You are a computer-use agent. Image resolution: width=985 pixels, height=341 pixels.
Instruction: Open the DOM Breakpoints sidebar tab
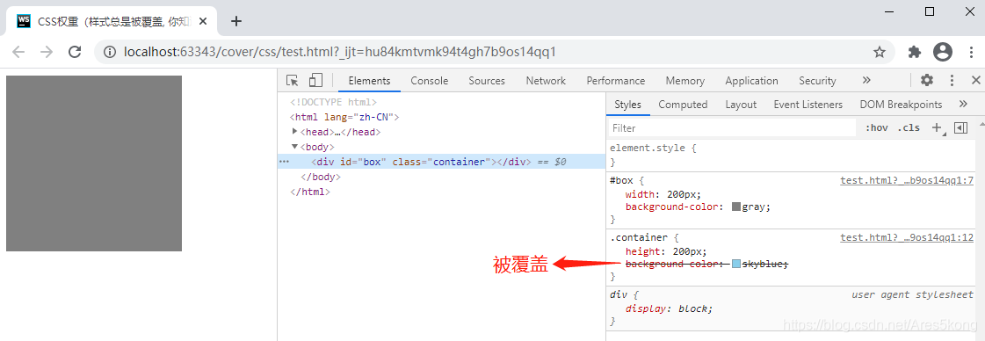click(901, 105)
